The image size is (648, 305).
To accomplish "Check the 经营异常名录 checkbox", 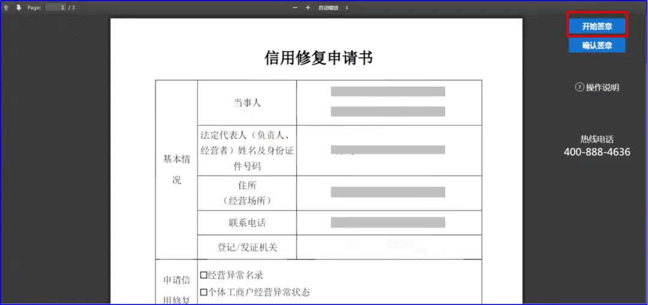I will click(203, 276).
